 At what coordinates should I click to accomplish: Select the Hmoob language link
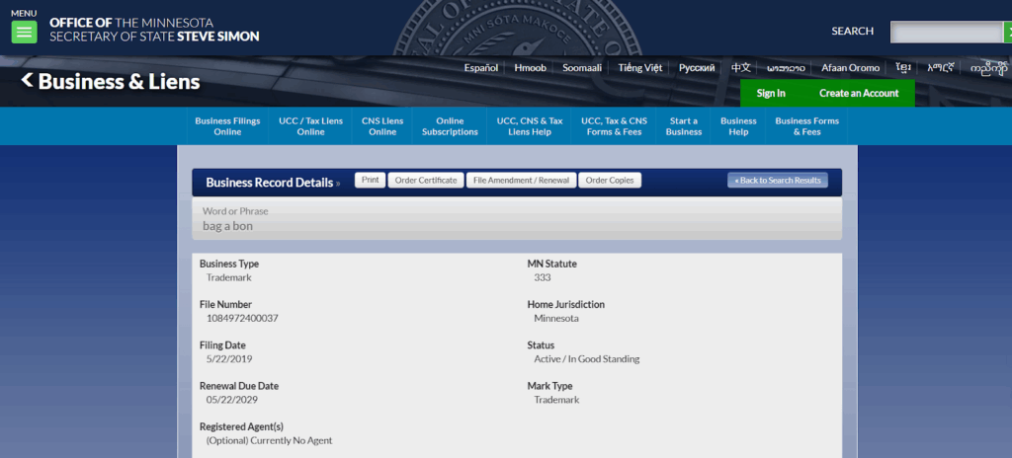pyautogui.click(x=532, y=68)
